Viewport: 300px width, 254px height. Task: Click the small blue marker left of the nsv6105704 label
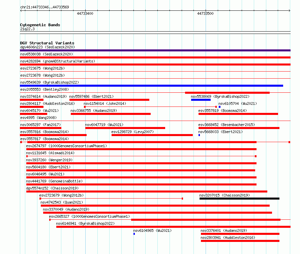click(x=220, y=107)
